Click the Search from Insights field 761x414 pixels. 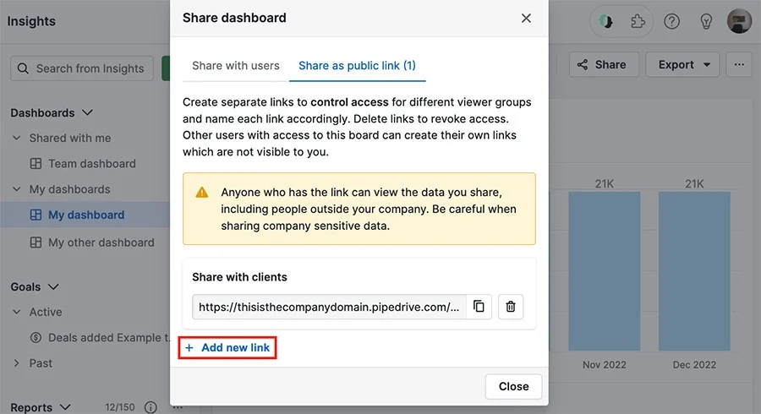[x=82, y=68]
